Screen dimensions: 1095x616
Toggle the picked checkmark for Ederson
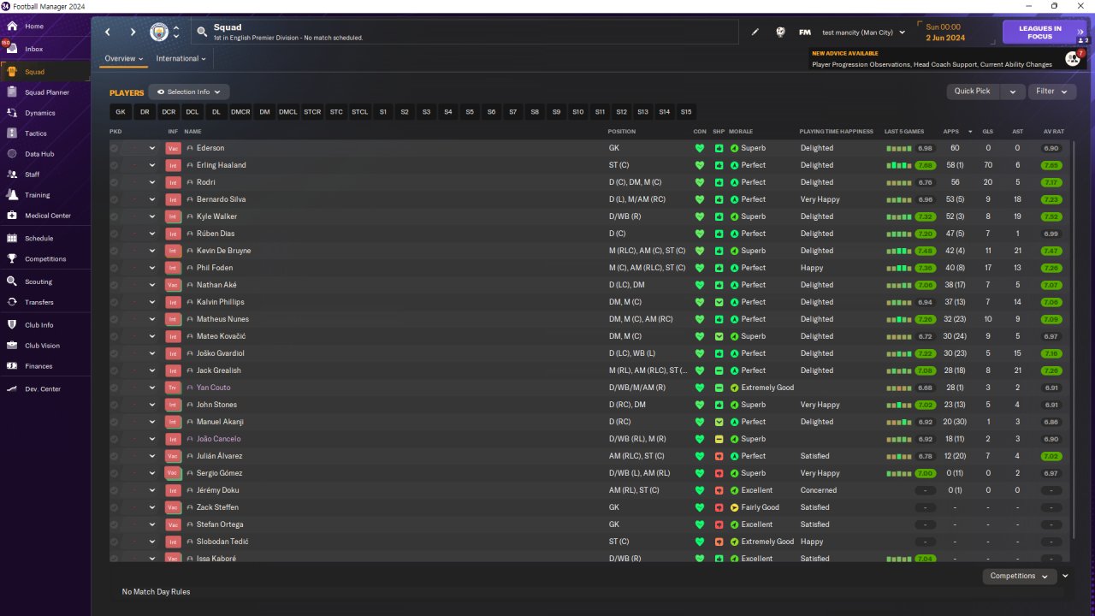tap(115, 148)
